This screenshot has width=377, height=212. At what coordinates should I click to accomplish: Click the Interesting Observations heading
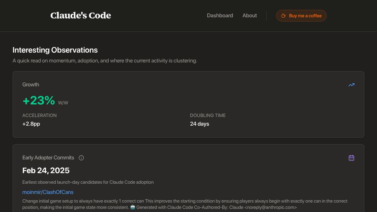tap(55, 50)
